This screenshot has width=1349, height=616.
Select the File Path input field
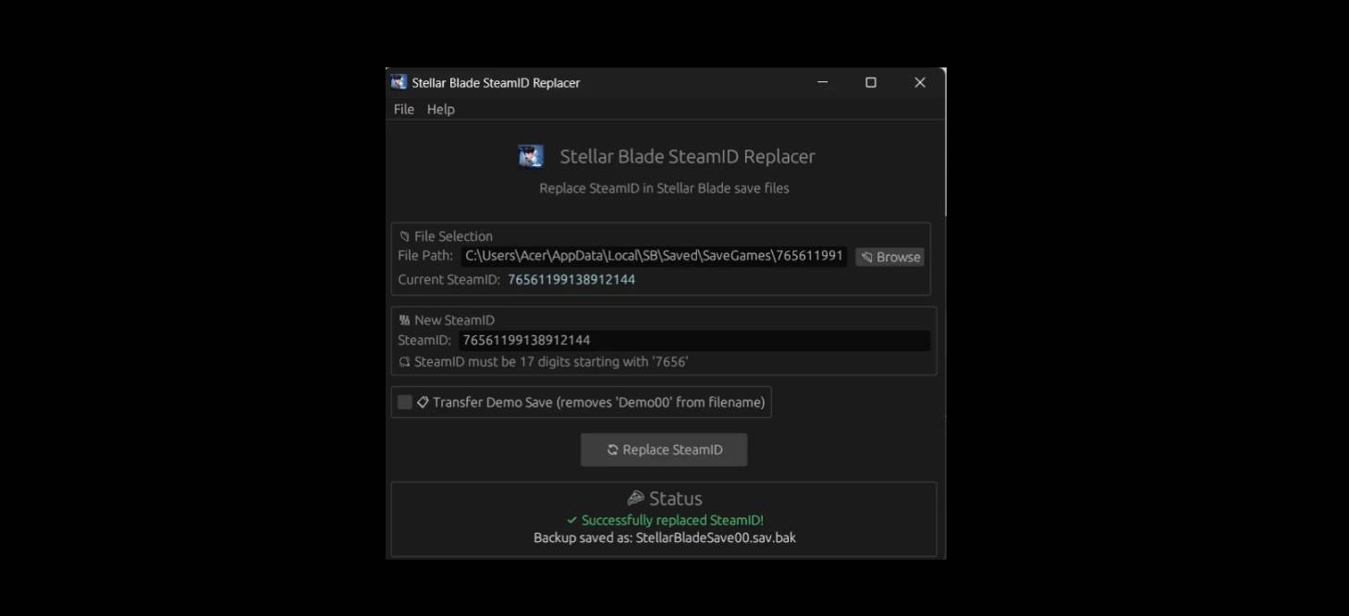pos(654,256)
